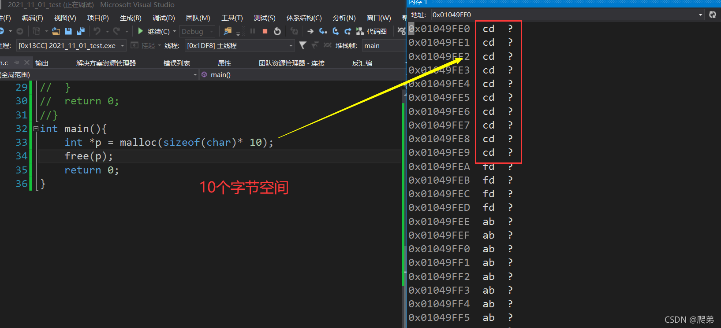
Task: Open the 代码图 code map
Action: pos(372,31)
